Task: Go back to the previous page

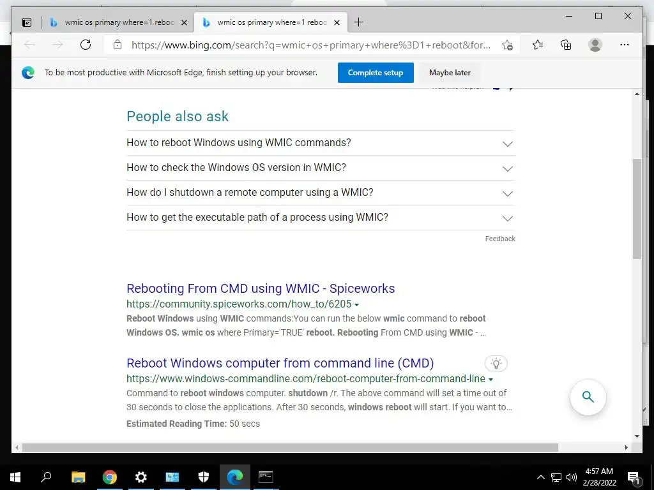Action: point(29,45)
